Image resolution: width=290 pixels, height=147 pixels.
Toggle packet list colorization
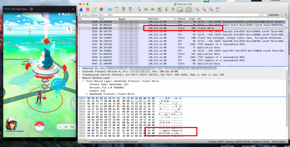click(x=188, y=9)
